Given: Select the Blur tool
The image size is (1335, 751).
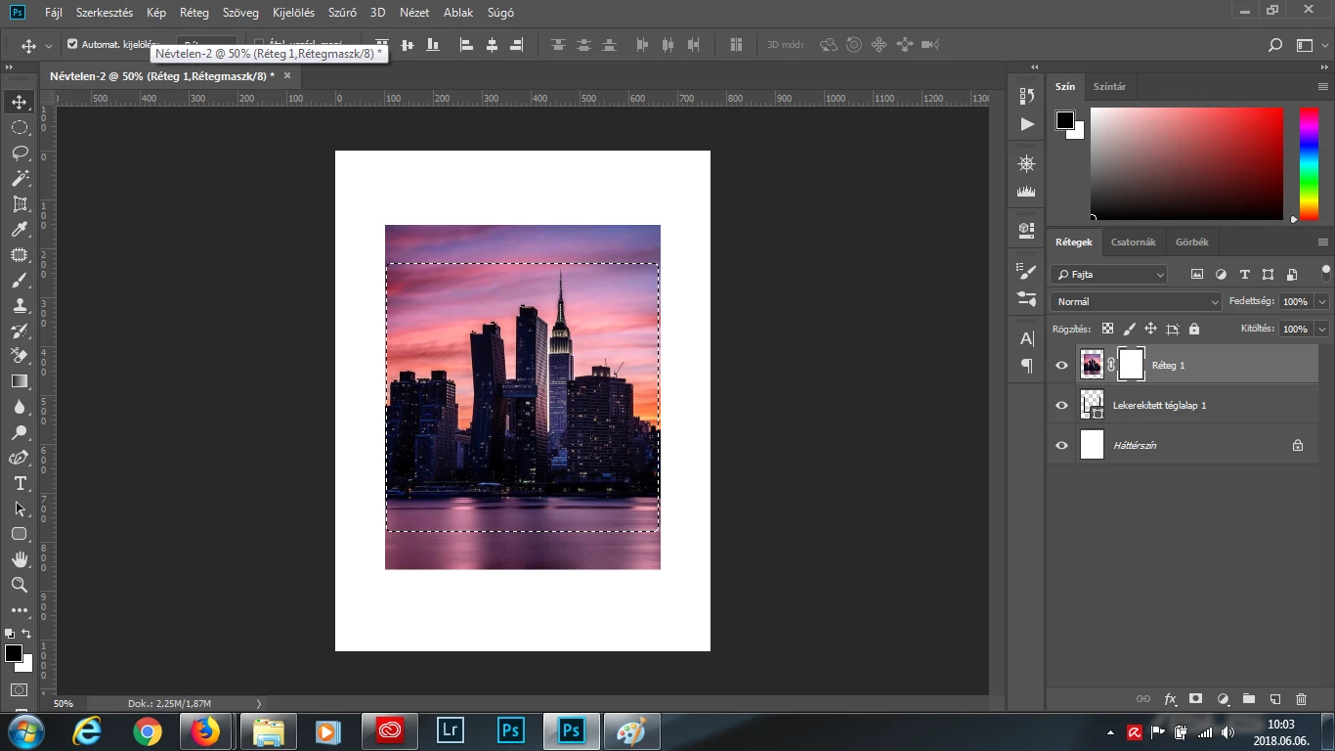Looking at the screenshot, I should [x=20, y=407].
